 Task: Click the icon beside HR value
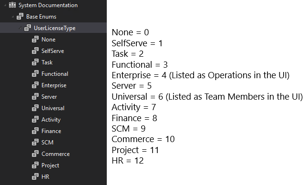(35, 177)
